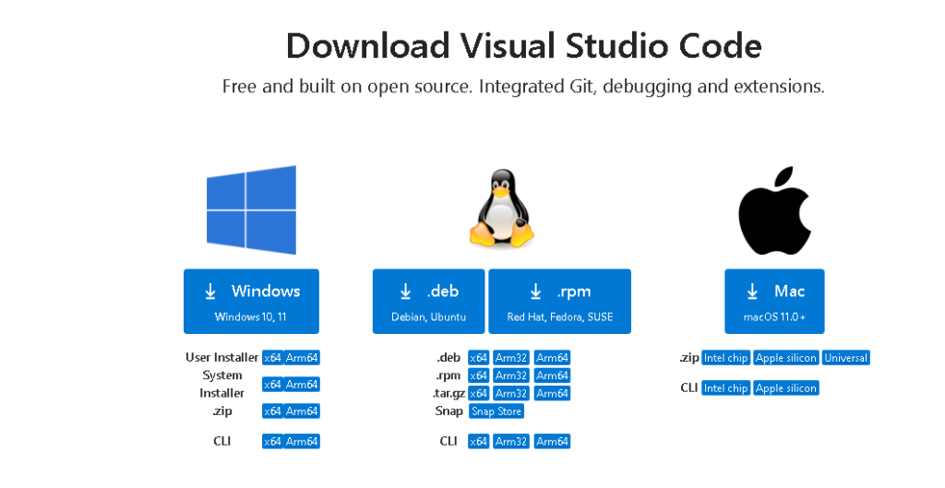Select Arm64 for Linux .rpm
The image size is (945, 488).
click(x=552, y=375)
